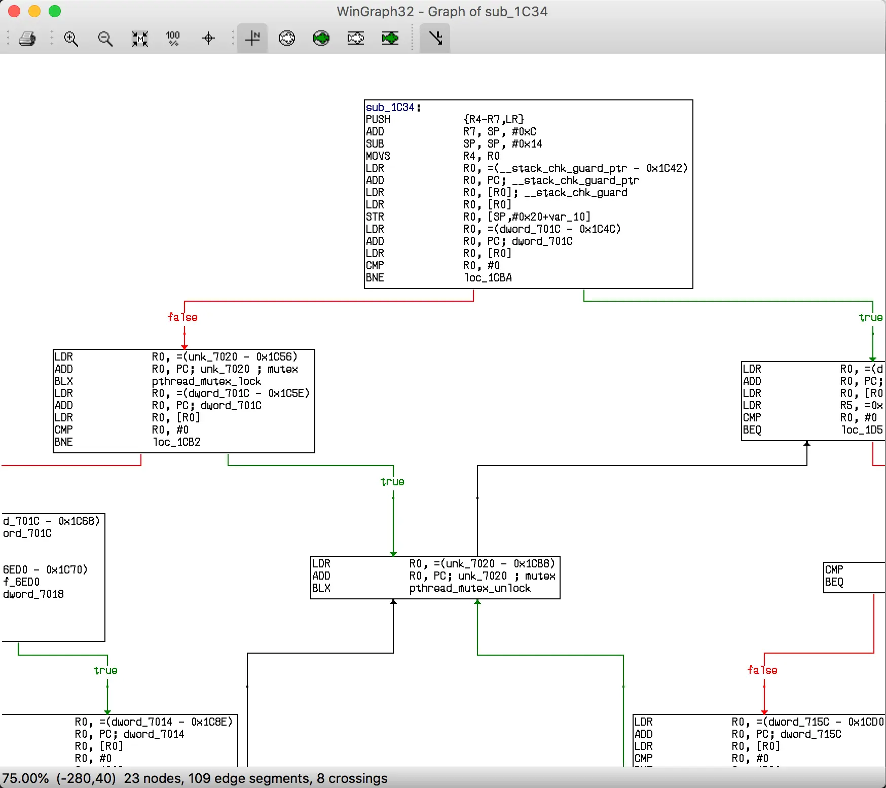Select the white polar fisheye view
Screen dimensions: 886x788
[287, 38]
